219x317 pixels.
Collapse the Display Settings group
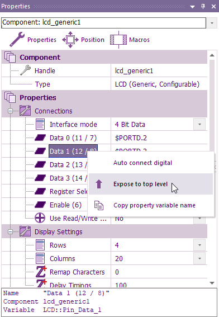click(10, 231)
